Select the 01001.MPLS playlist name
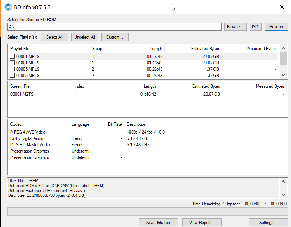 [x=28, y=63]
